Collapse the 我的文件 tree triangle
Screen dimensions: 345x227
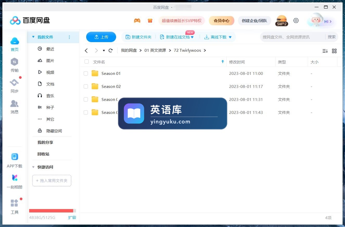click(33, 37)
